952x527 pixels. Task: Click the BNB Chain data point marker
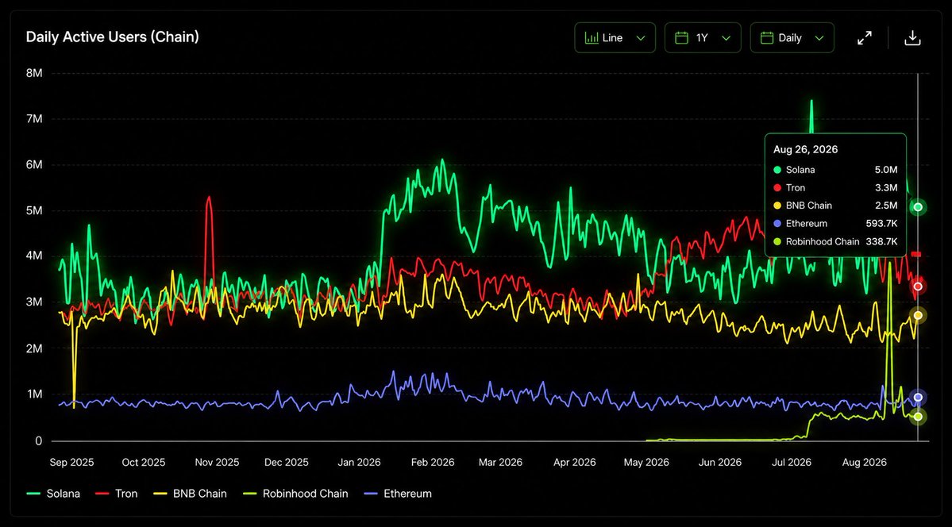pyautogui.click(x=918, y=315)
